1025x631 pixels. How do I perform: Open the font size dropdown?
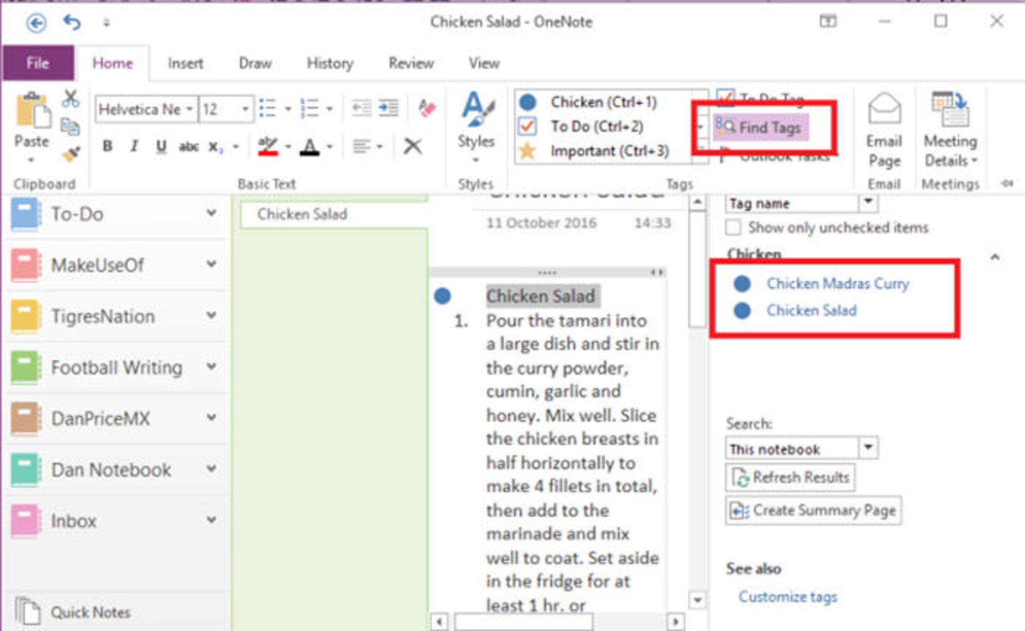tap(245, 109)
